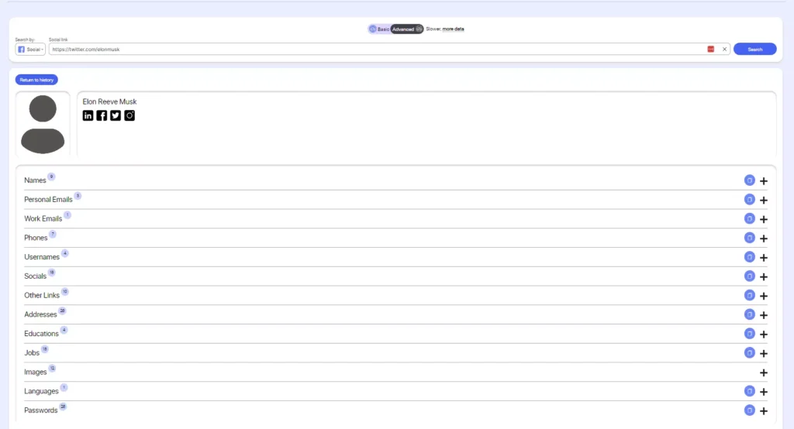Click the blue Search button
Viewport: 794px width, 429px height.
tap(754, 49)
